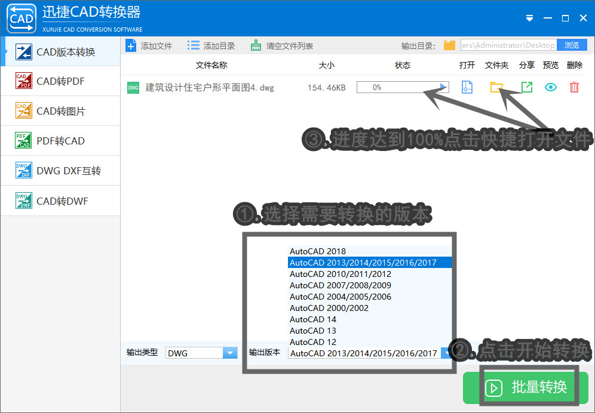Choose AutoCAD 14 from the list
595x413 pixels.
(x=370, y=319)
